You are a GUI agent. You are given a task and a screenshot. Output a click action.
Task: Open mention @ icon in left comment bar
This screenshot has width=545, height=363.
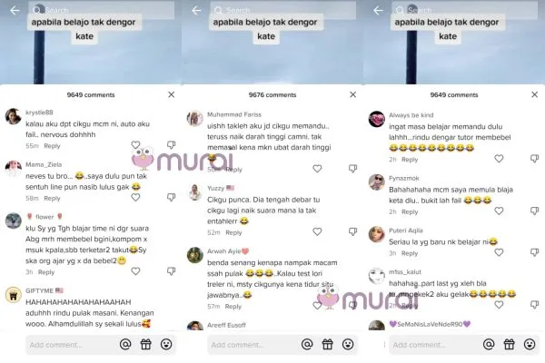[x=125, y=344]
